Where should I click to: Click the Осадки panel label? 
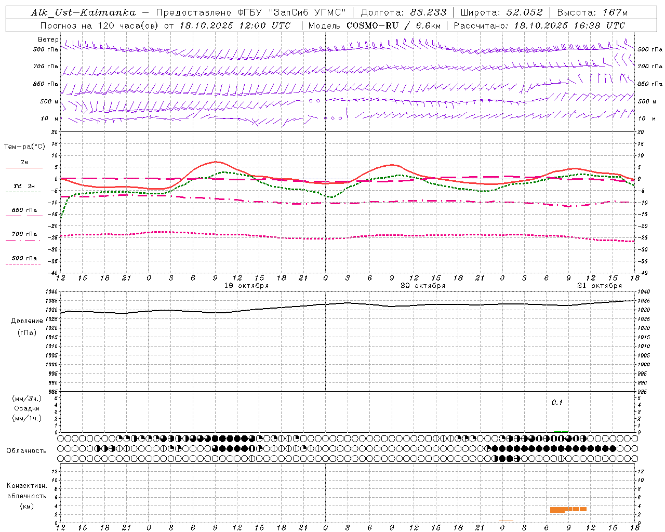[26, 408]
